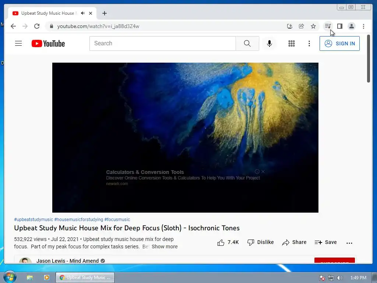377x283 pixels.
Task: Open ad info icon on the overlay ad
Action: pos(257,172)
